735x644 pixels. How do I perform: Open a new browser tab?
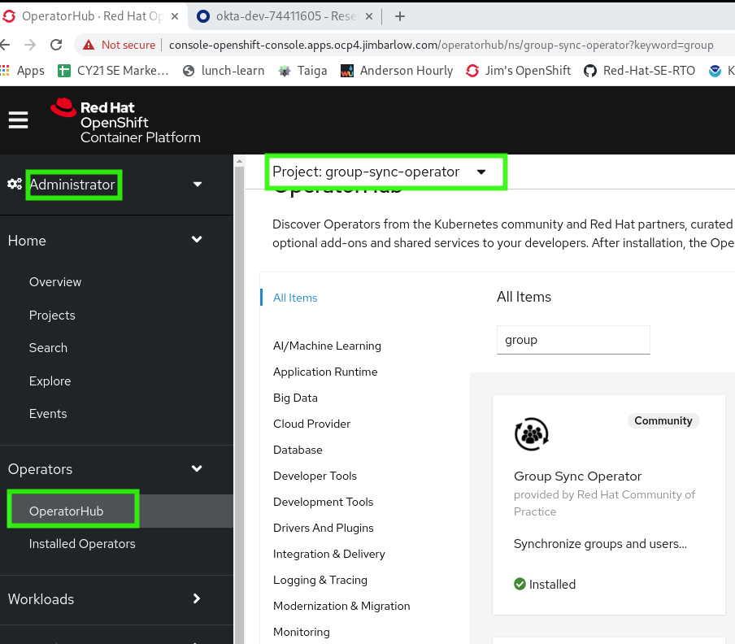point(399,16)
